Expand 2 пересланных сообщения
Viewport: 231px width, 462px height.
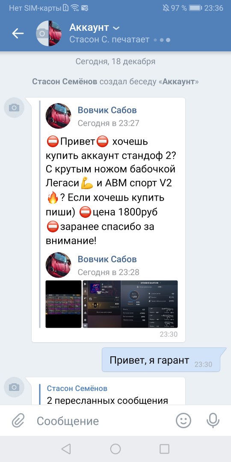pos(107,400)
